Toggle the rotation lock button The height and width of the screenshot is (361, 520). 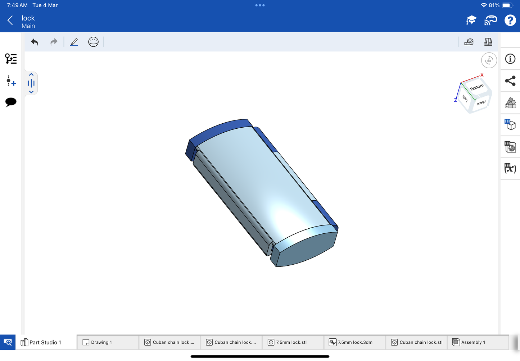(x=489, y=60)
